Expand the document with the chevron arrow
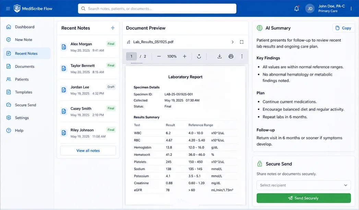Viewport: 359px width, 210px height. tap(232, 42)
